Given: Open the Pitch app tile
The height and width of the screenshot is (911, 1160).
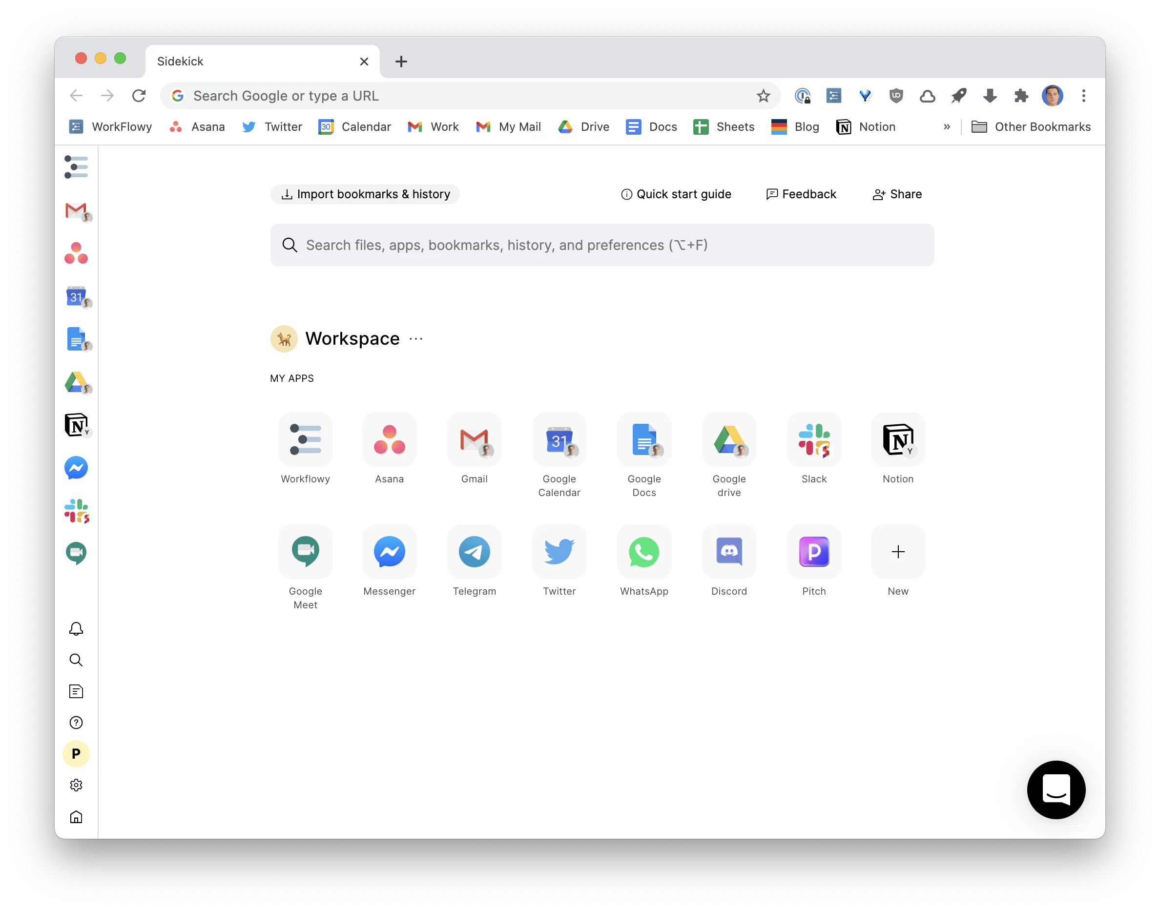Looking at the screenshot, I should pos(813,552).
